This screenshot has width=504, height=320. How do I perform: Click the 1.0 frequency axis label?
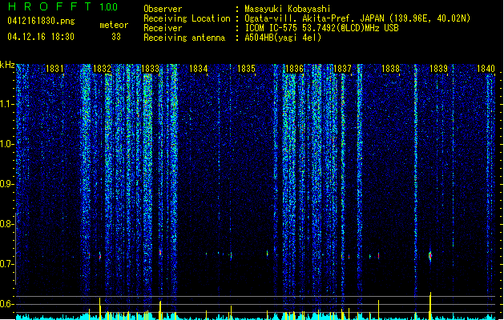point(7,144)
